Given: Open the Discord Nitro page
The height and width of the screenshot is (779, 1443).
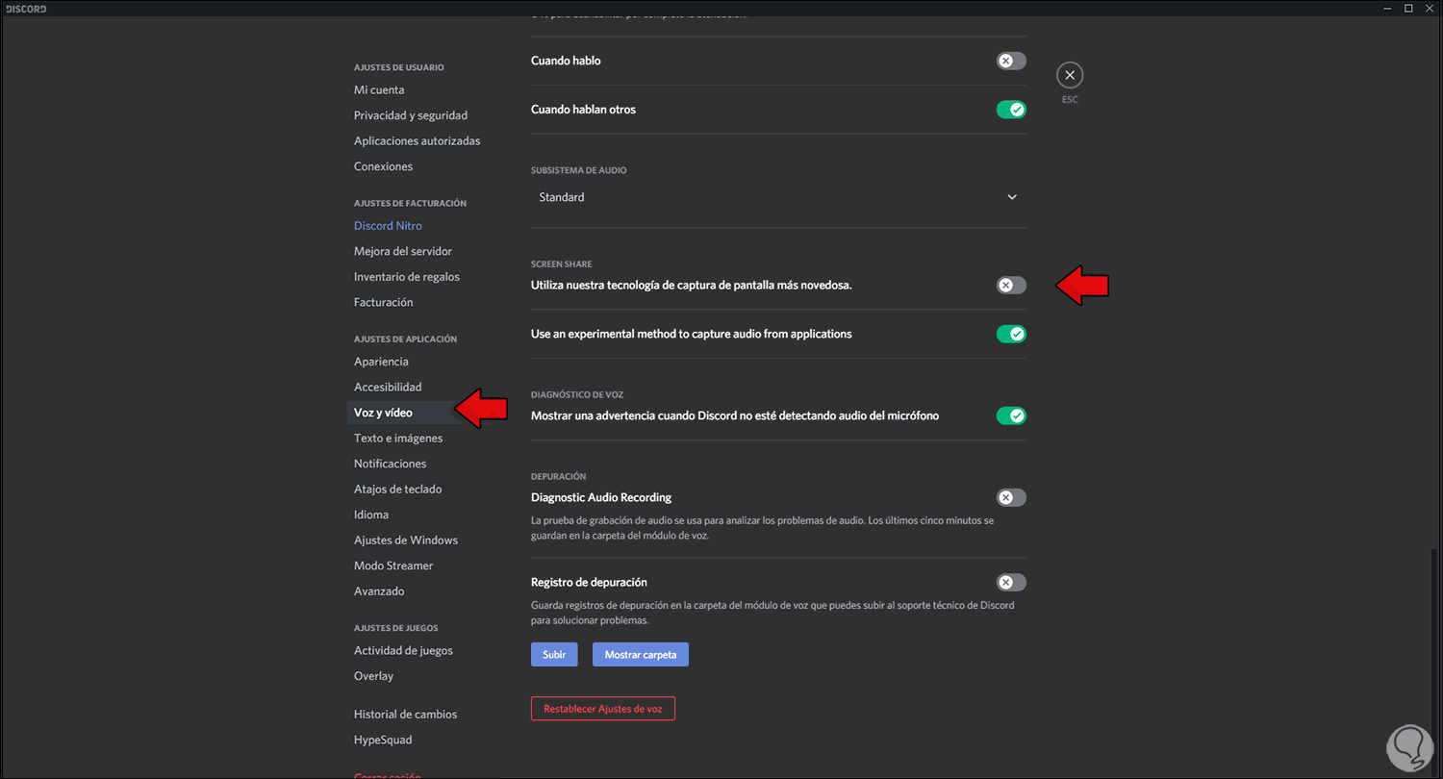Looking at the screenshot, I should click(x=388, y=226).
